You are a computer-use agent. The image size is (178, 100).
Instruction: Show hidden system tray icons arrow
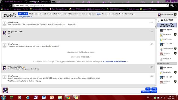[x=152, y=97]
